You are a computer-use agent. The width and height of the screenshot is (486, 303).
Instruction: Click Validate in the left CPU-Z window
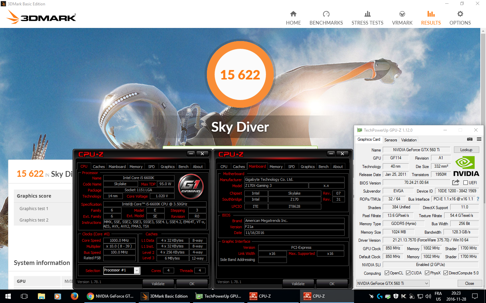[x=158, y=284]
